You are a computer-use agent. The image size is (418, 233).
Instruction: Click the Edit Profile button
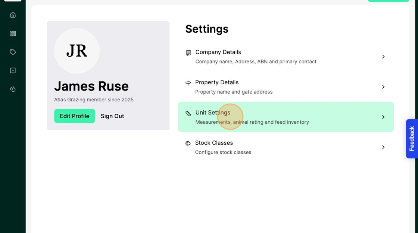[x=75, y=116]
